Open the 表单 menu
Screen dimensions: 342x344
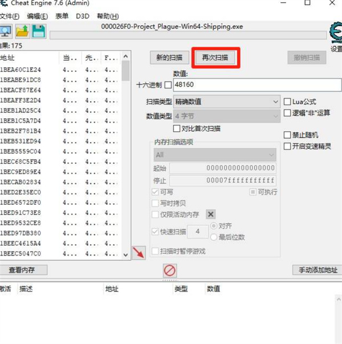[62, 16]
